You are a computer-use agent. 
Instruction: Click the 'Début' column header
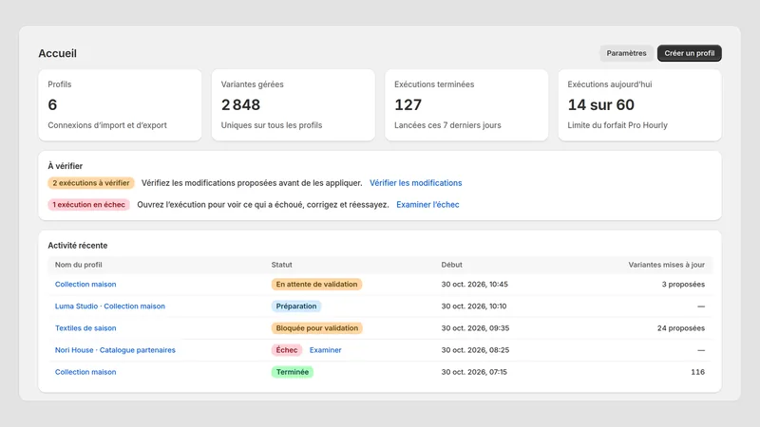(x=452, y=265)
